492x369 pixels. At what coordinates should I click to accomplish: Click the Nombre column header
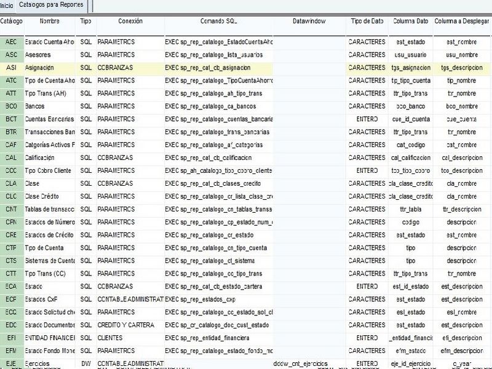[49, 22]
